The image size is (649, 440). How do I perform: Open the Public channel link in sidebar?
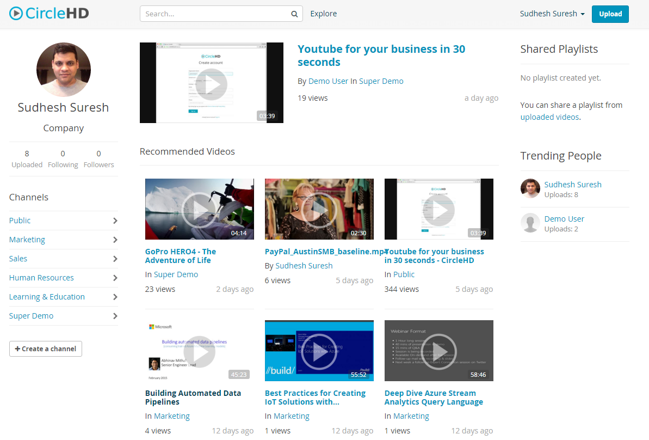pos(20,221)
